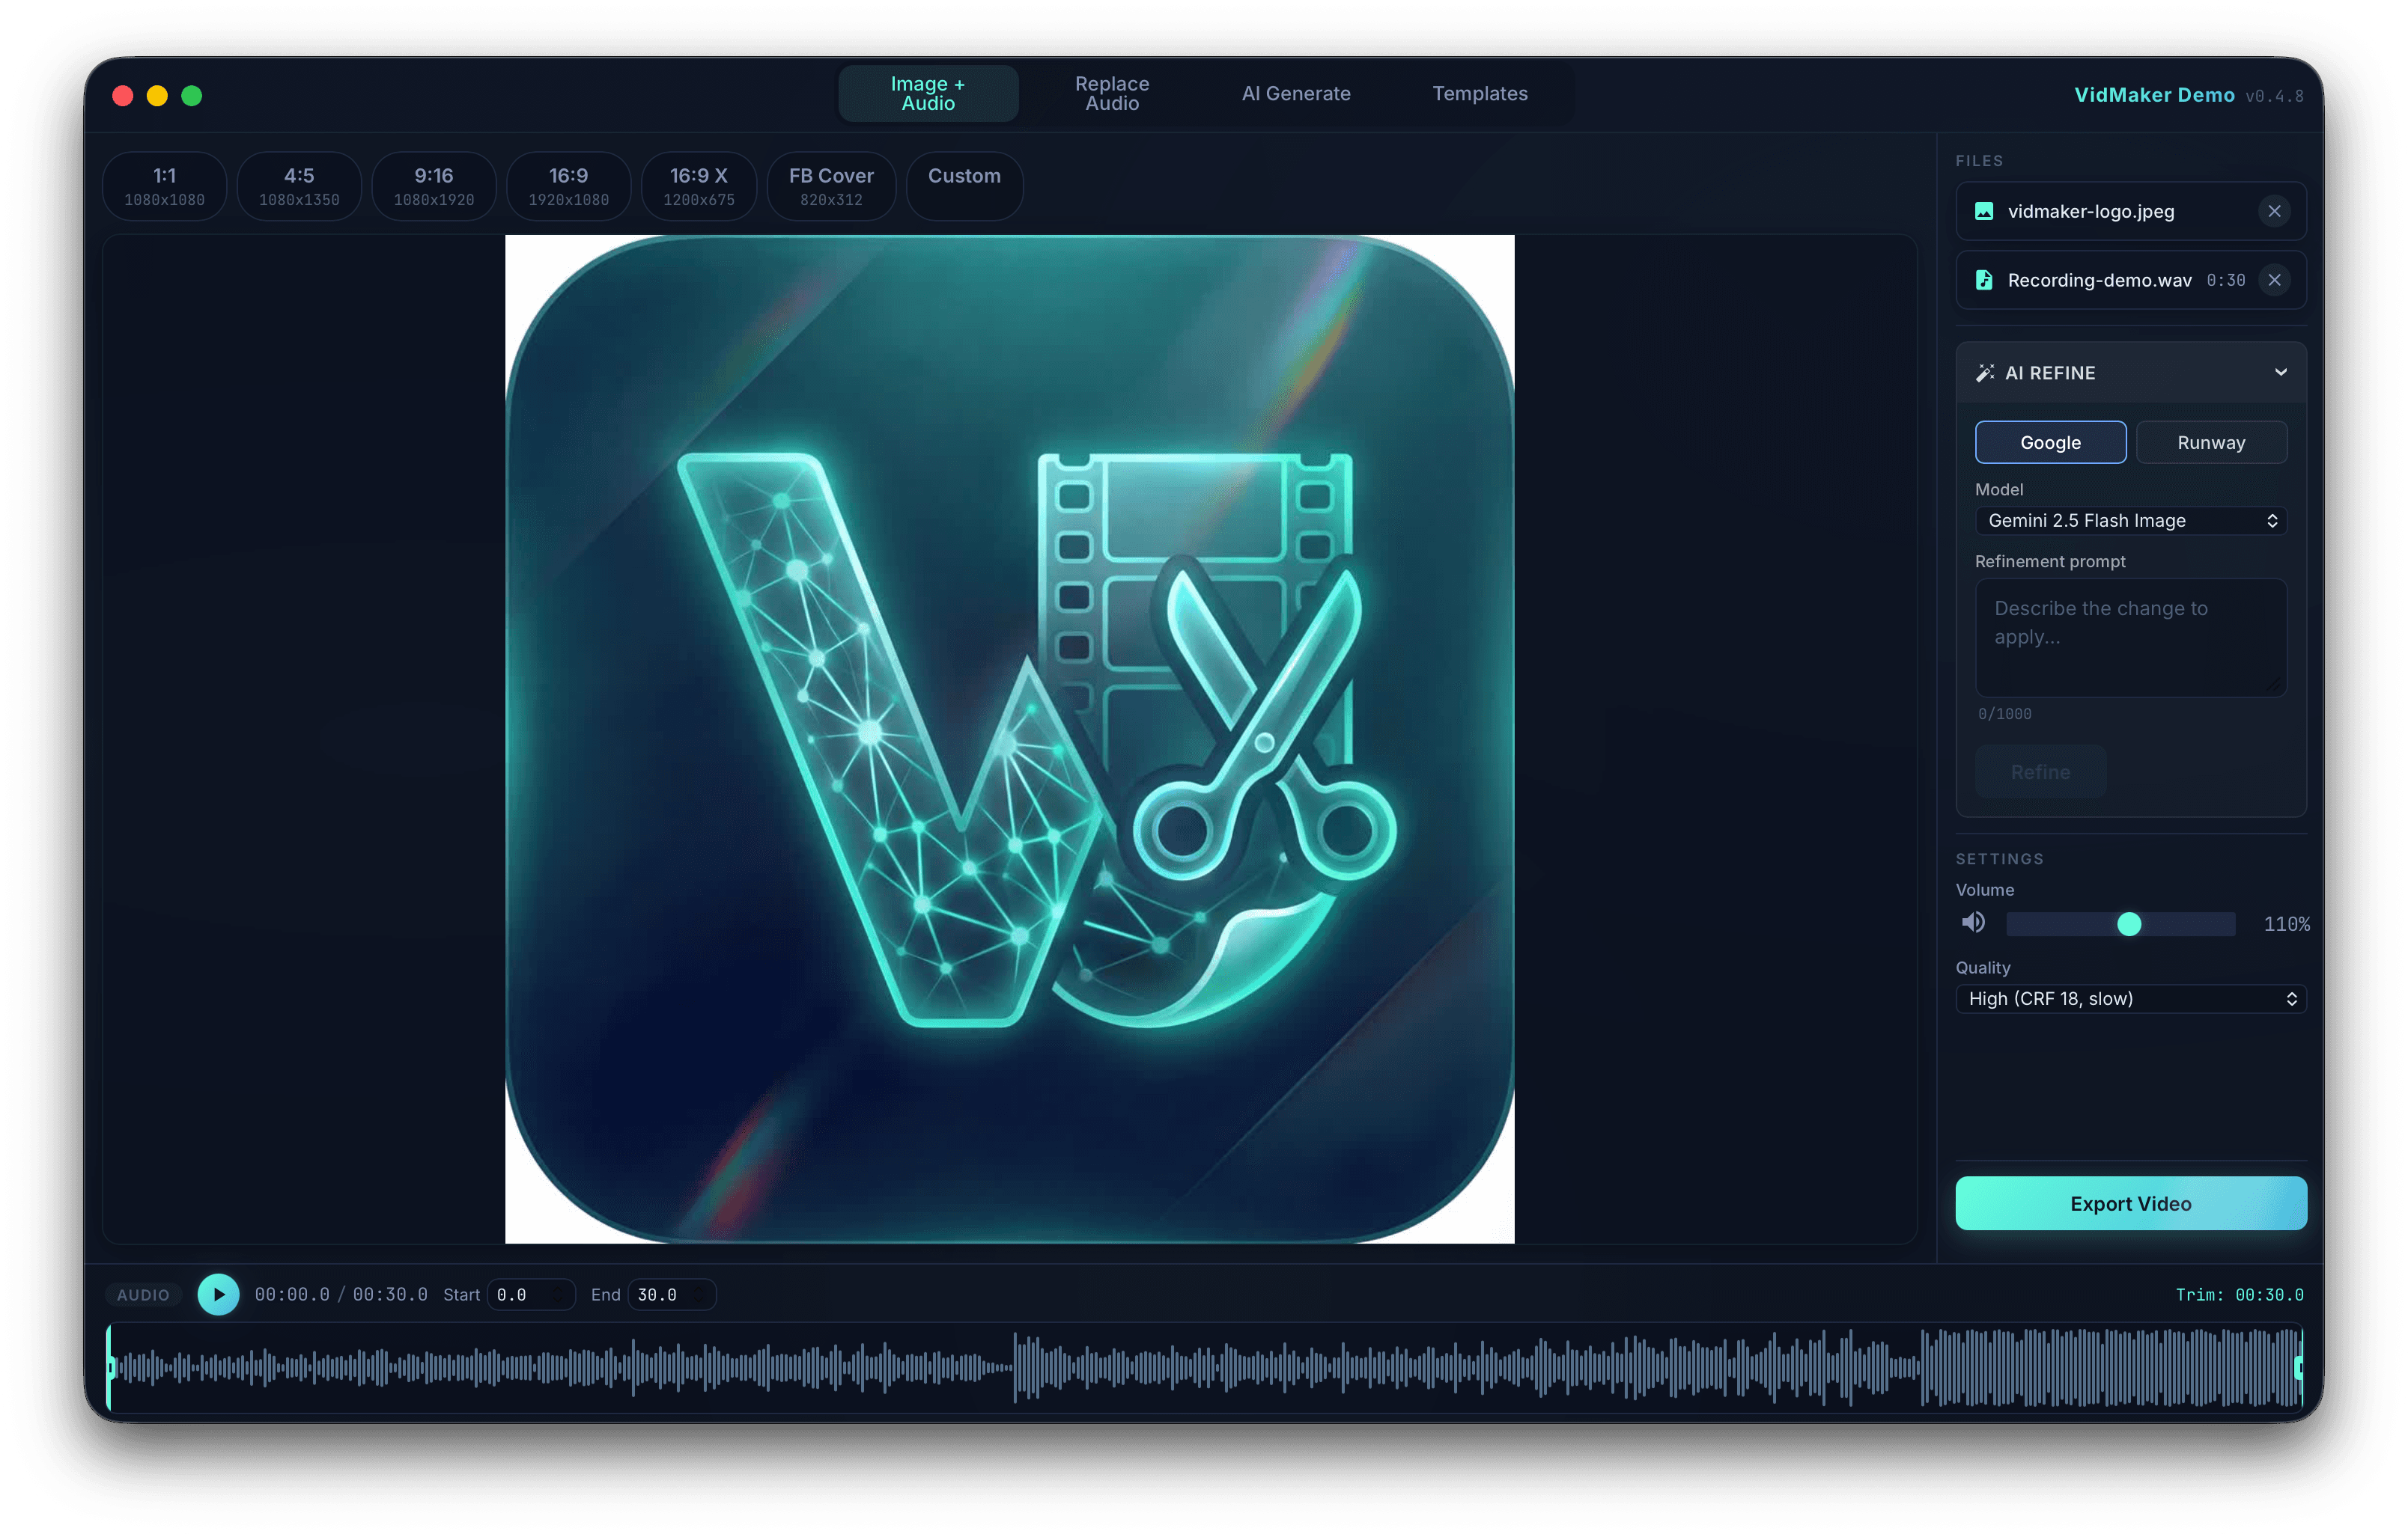Adjust the Volume slider handle
This screenshot has height=1534, width=2408.
2128,923
